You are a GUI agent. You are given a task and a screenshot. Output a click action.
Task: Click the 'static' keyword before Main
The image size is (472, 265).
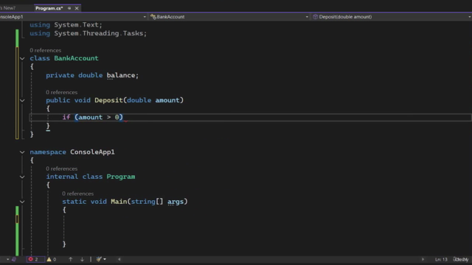[x=74, y=202]
